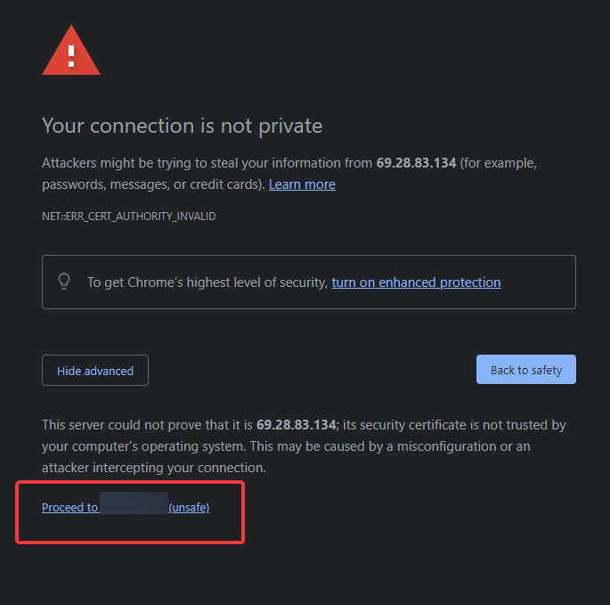Click the (unsafe) label of proceed link

click(x=189, y=508)
